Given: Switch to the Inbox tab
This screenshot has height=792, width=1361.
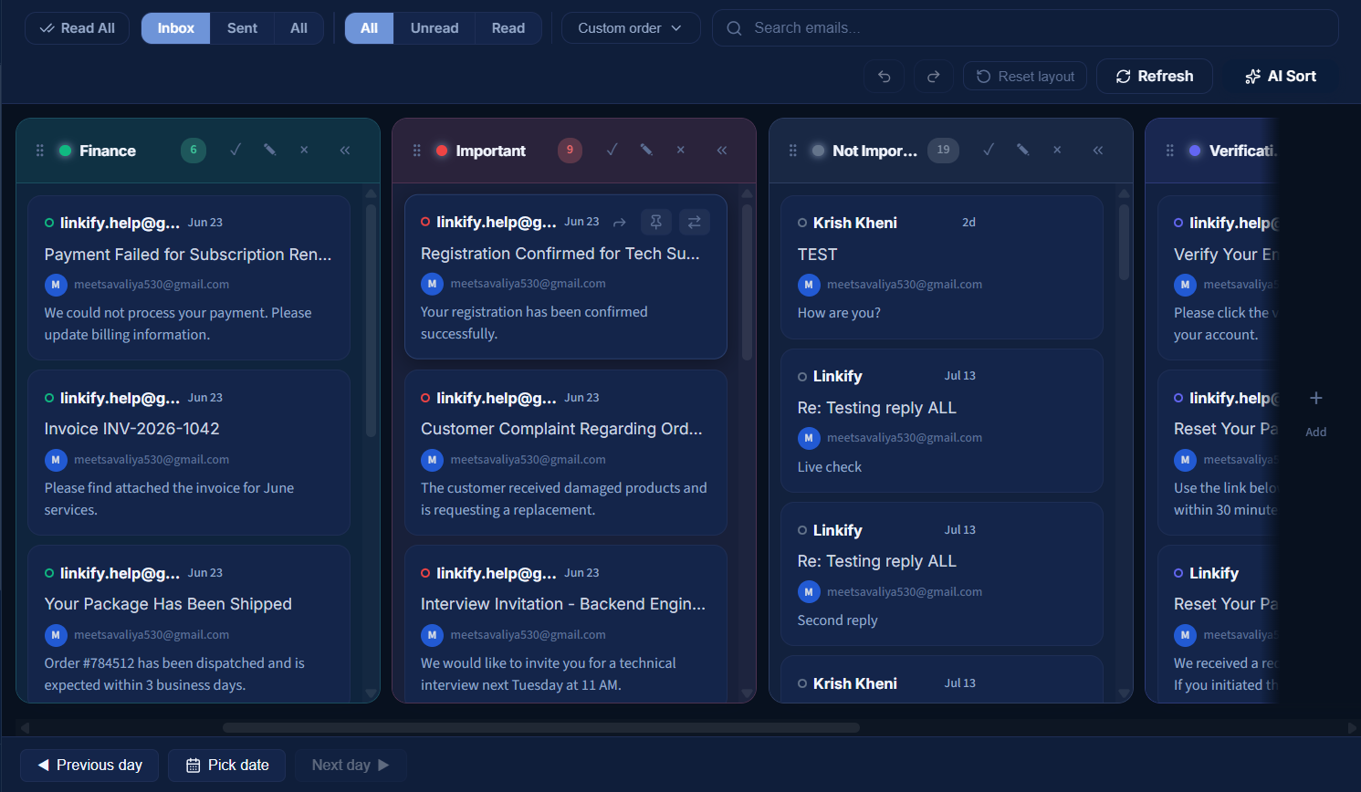Looking at the screenshot, I should 175,28.
